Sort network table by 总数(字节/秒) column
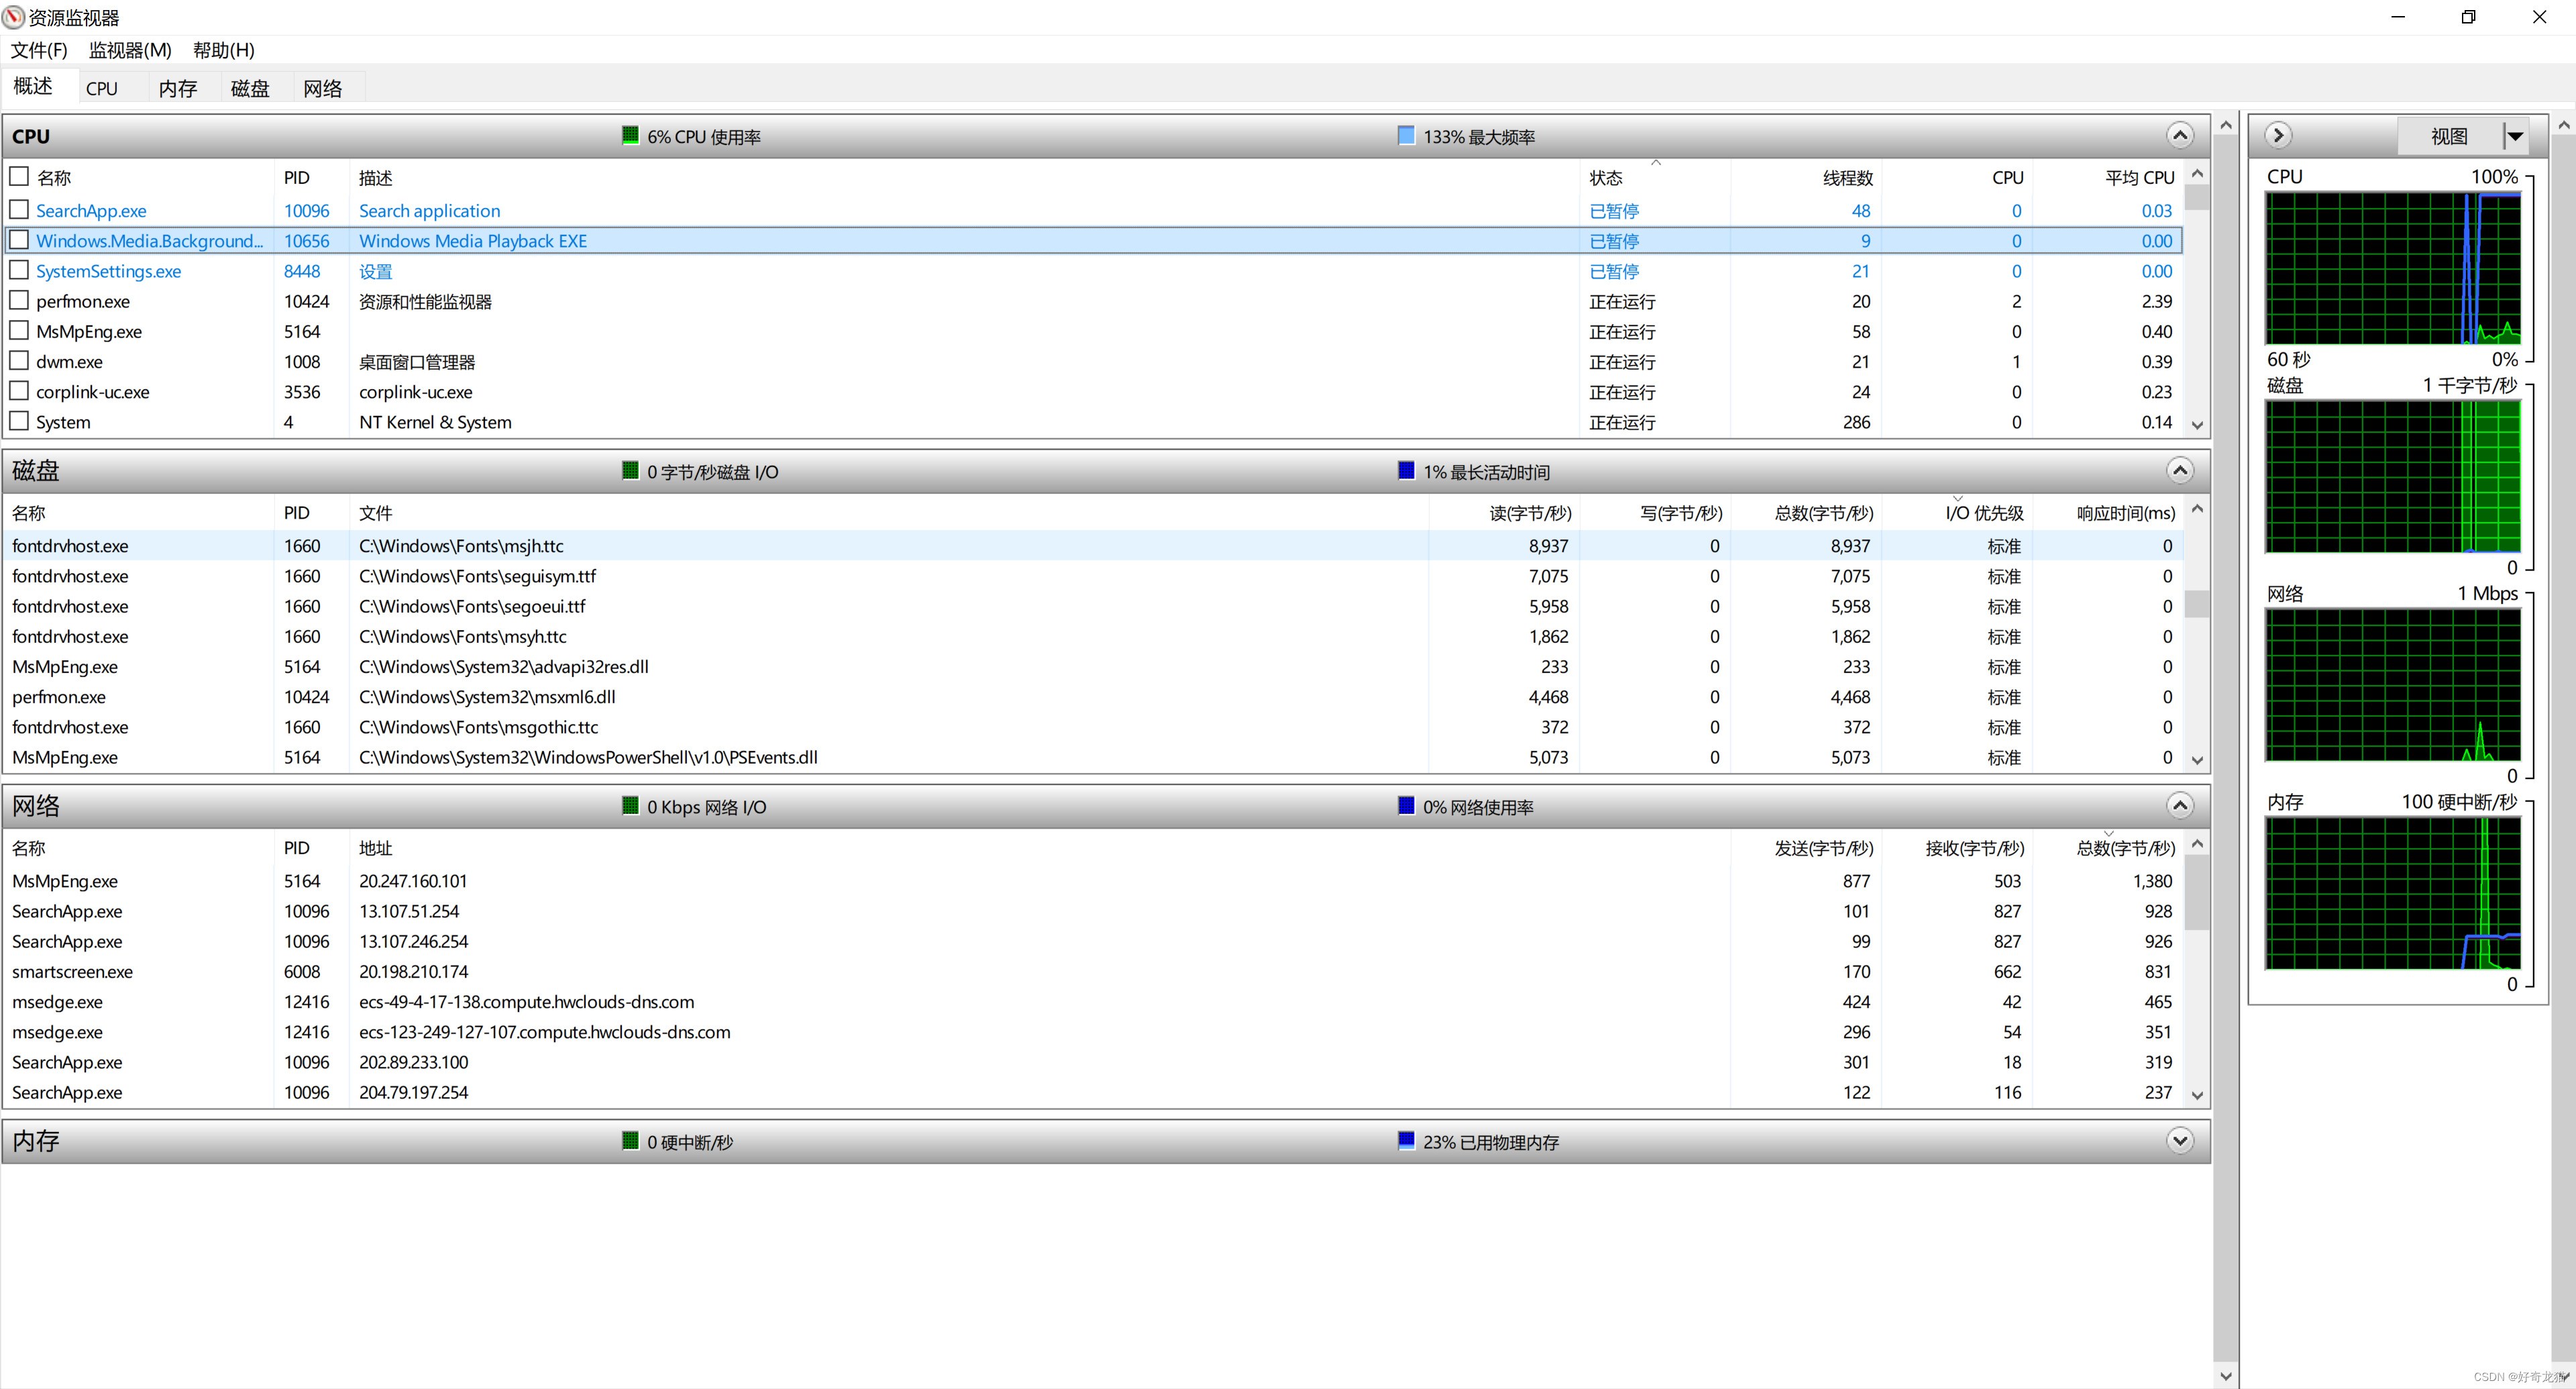The image size is (2576, 1389). click(x=2108, y=847)
